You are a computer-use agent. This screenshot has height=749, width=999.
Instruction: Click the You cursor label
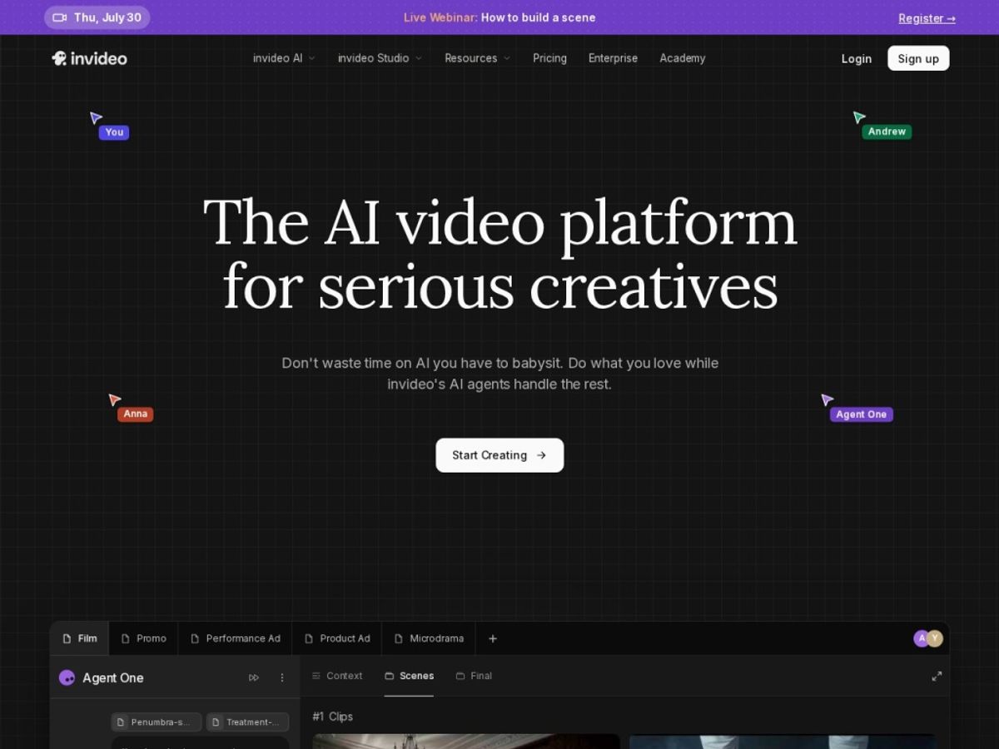click(114, 132)
